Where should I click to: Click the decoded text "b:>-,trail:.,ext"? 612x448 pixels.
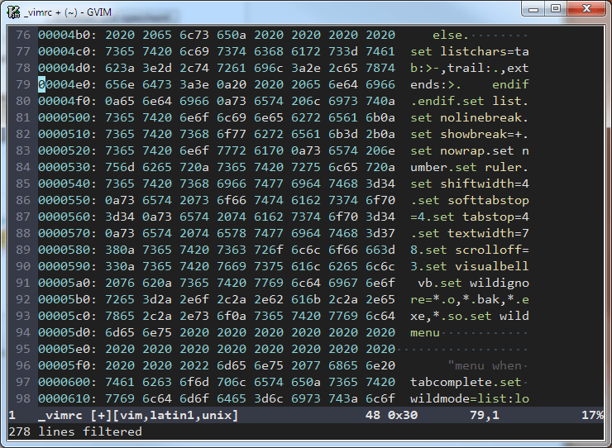coord(470,68)
